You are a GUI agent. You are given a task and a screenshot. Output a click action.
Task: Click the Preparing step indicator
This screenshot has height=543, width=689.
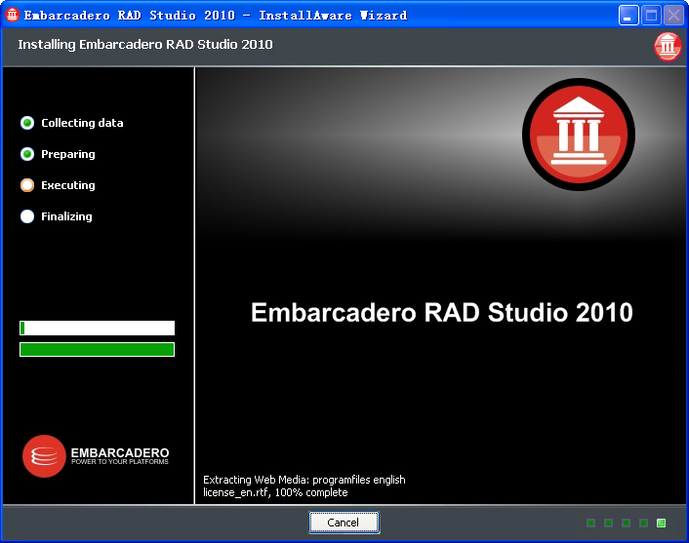click(27, 154)
